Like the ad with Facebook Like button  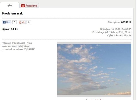(x=6, y=22)
